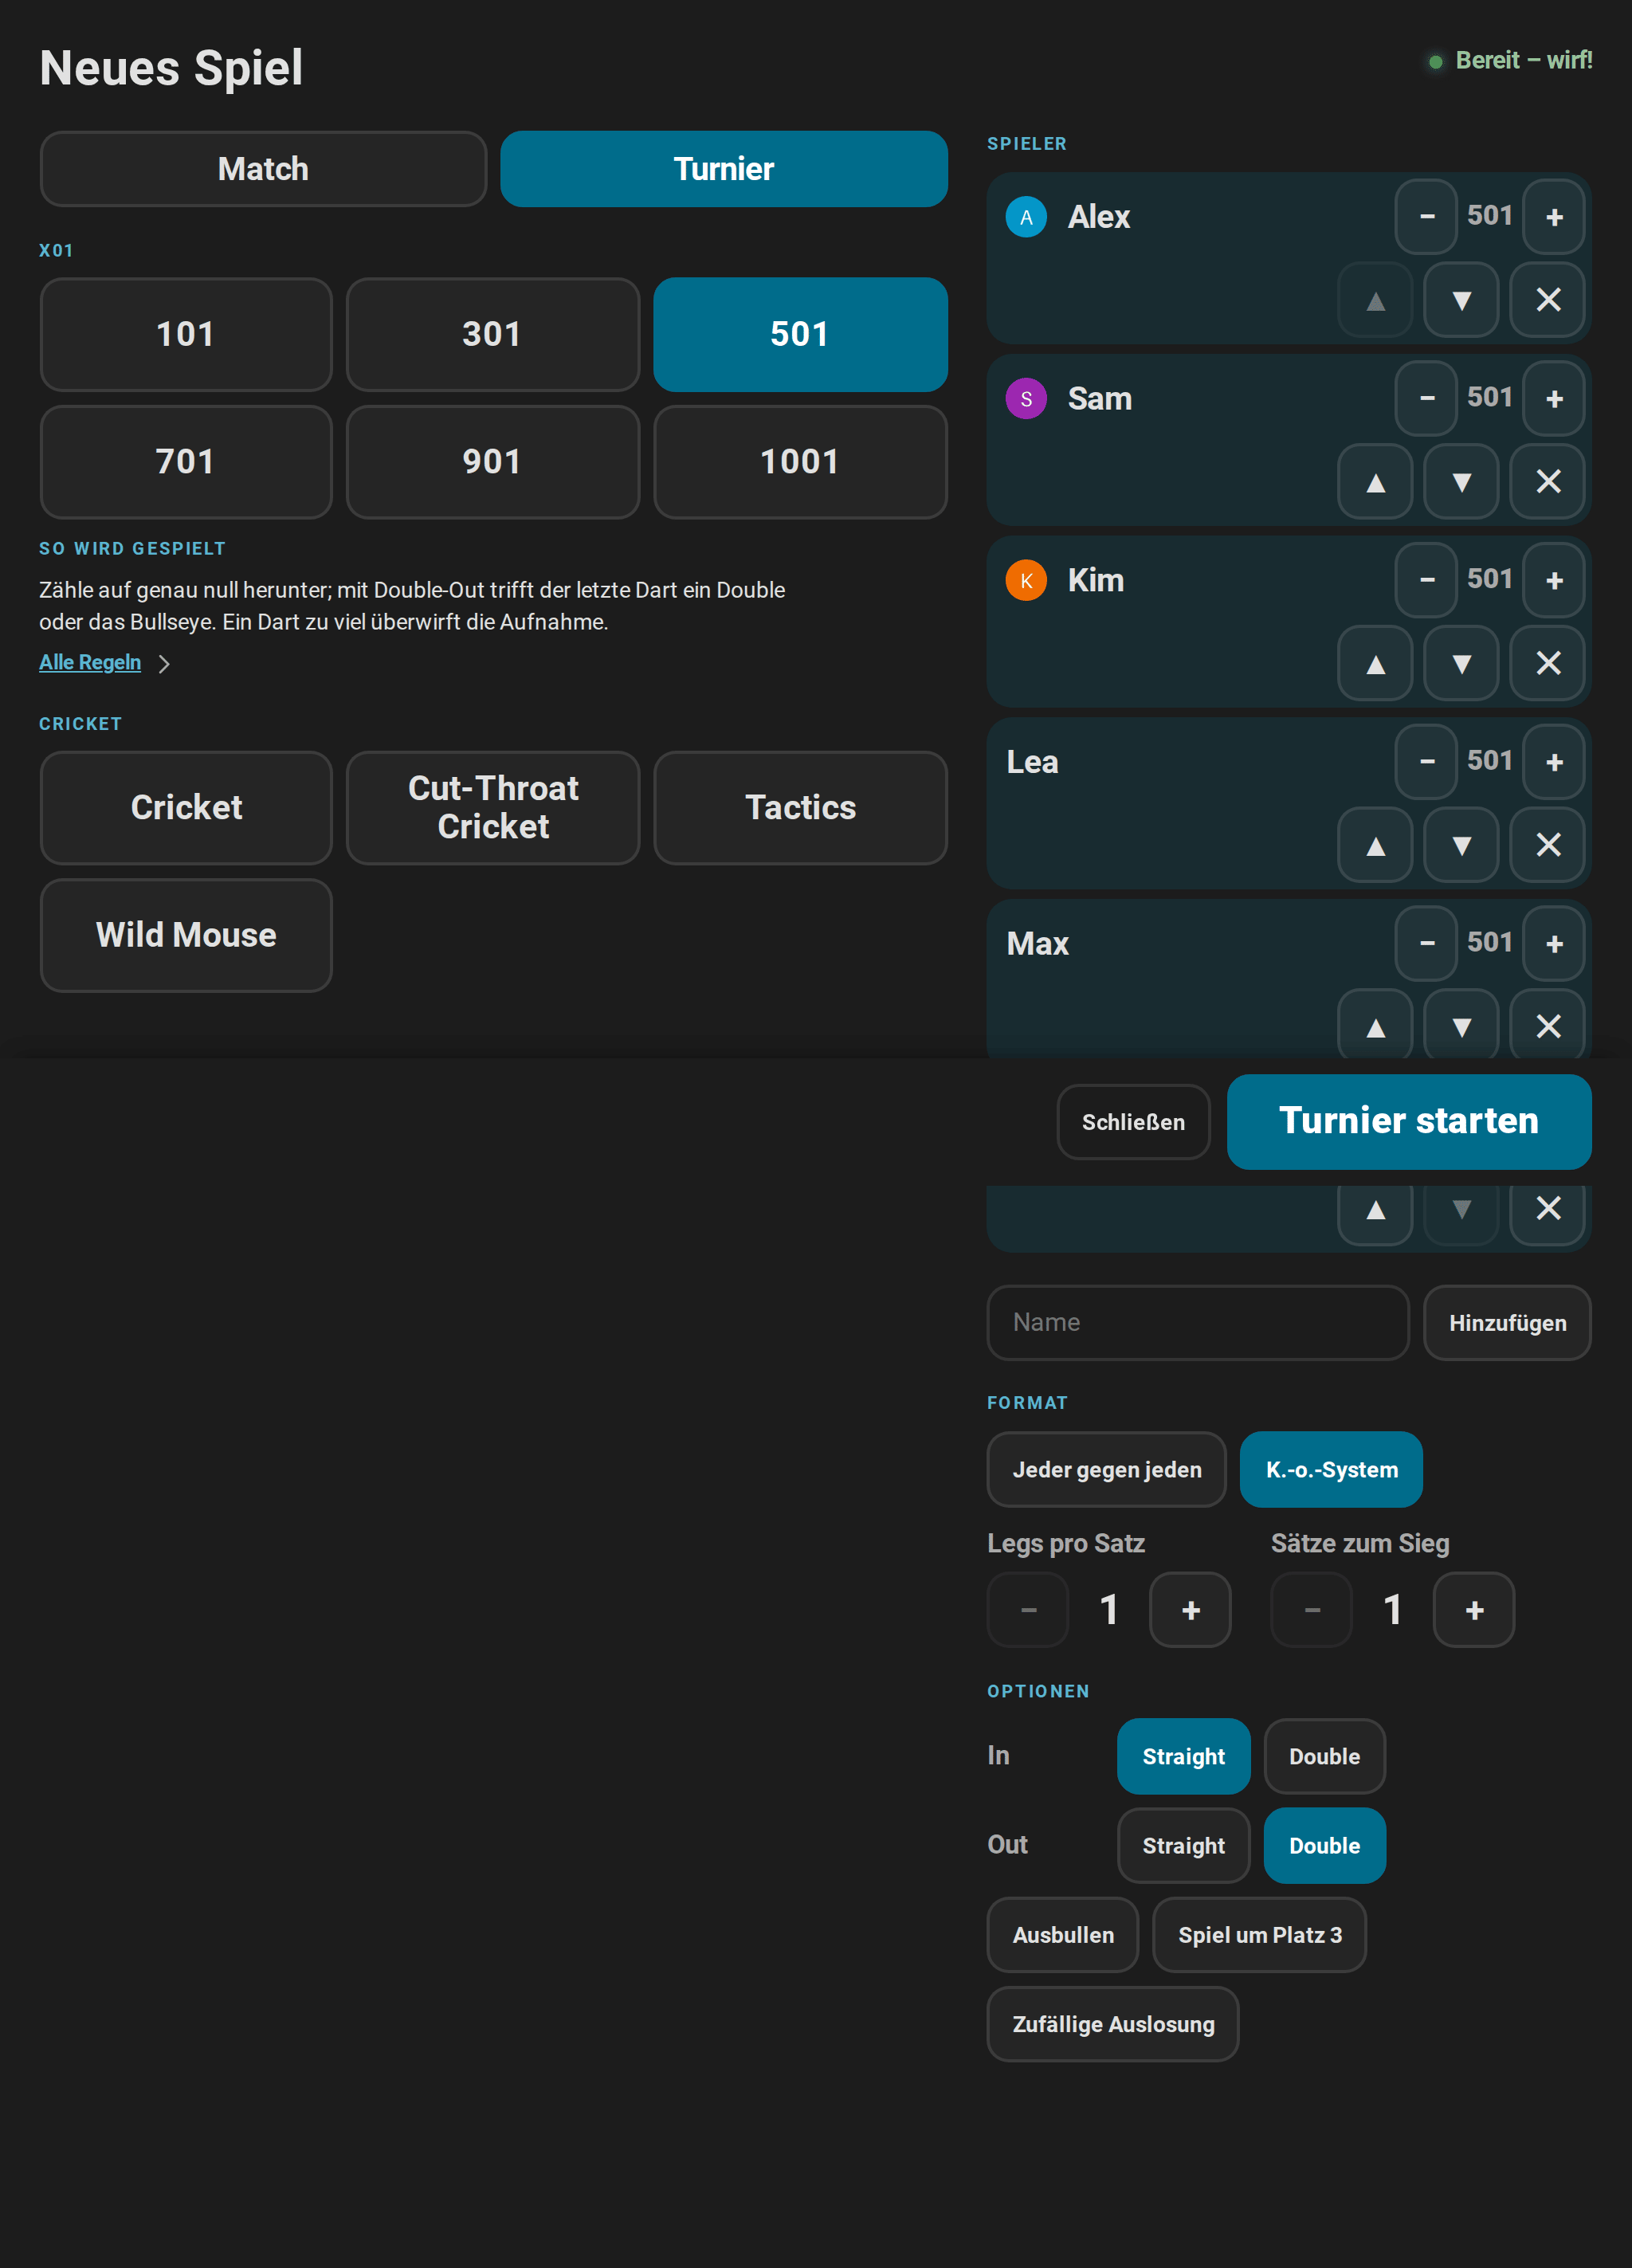Move Kim down in player order
Screen dimensions: 1632x2268
point(1461,663)
